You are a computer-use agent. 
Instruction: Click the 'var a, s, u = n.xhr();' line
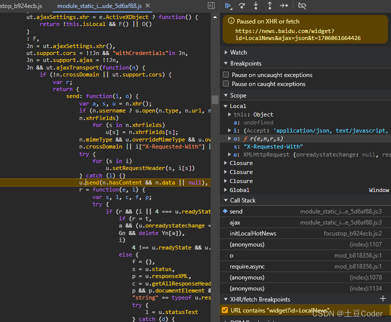coord(115,103)
